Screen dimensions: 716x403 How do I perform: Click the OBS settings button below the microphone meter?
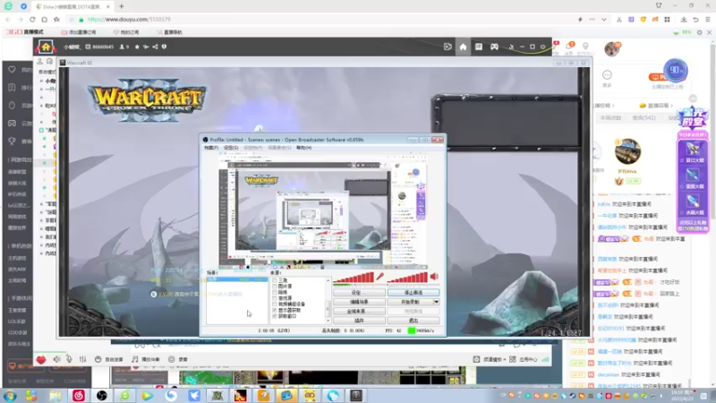(x=359, y=293)
